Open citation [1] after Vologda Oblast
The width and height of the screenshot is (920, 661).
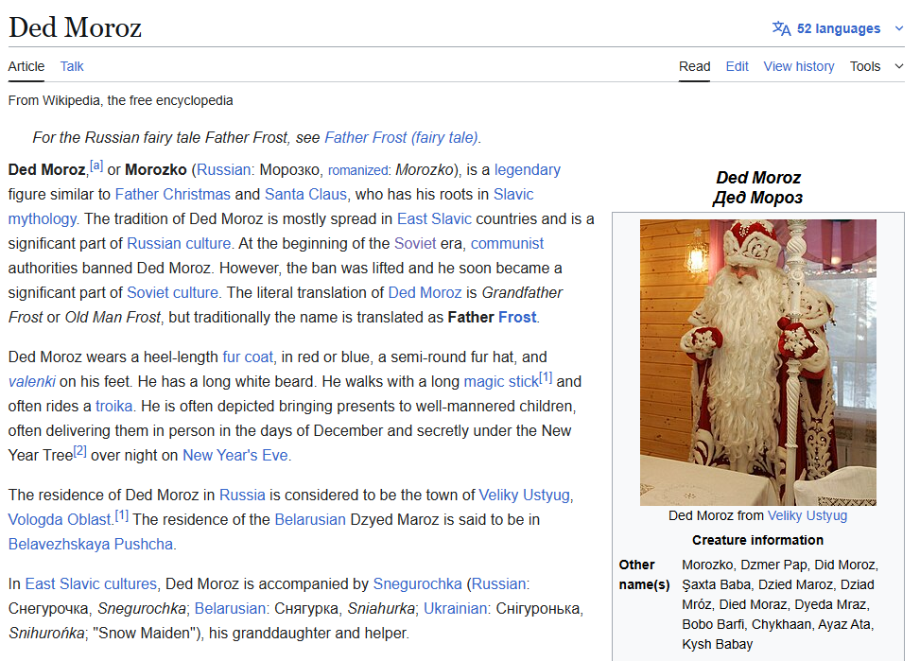pyautogui.click(x=121, y=515)
